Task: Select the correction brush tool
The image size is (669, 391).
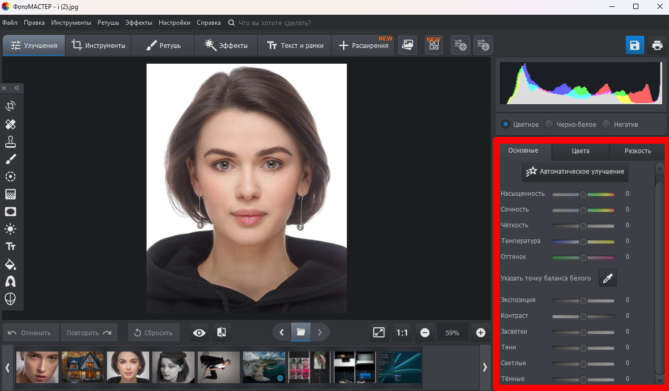Action: [x=11, y=159]
